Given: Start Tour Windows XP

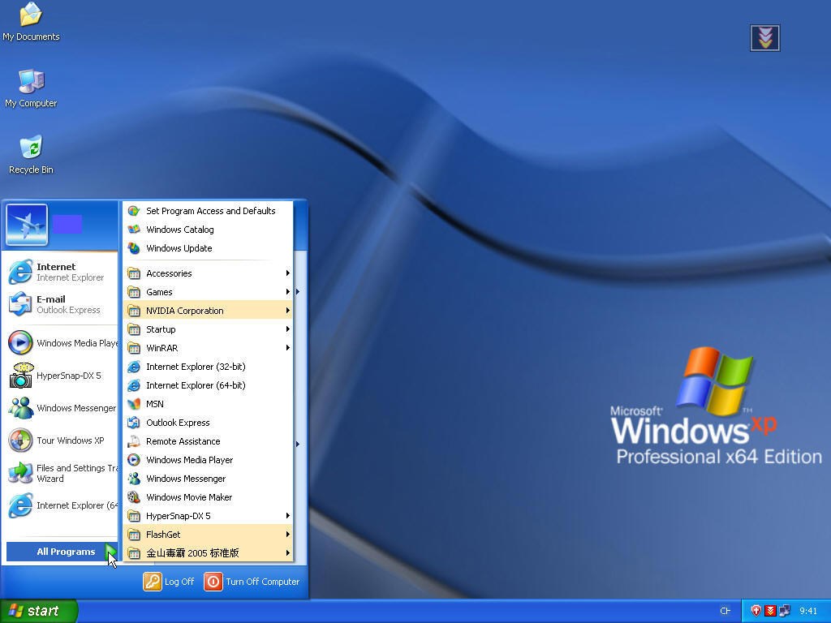Looking at the screenshot, I should (62, 440).
